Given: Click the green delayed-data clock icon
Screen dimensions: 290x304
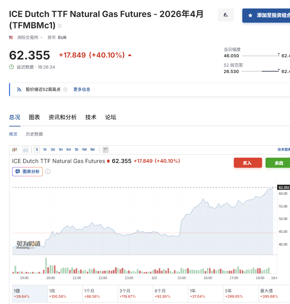Looking at the screenshot, I should coord(12,67).
